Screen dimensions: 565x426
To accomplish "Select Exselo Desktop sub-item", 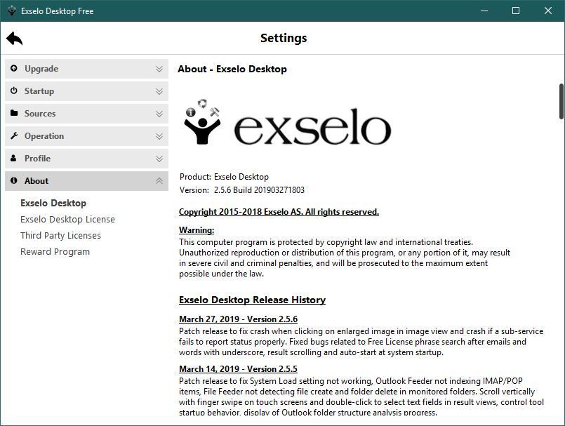I will tap(53, 203).
